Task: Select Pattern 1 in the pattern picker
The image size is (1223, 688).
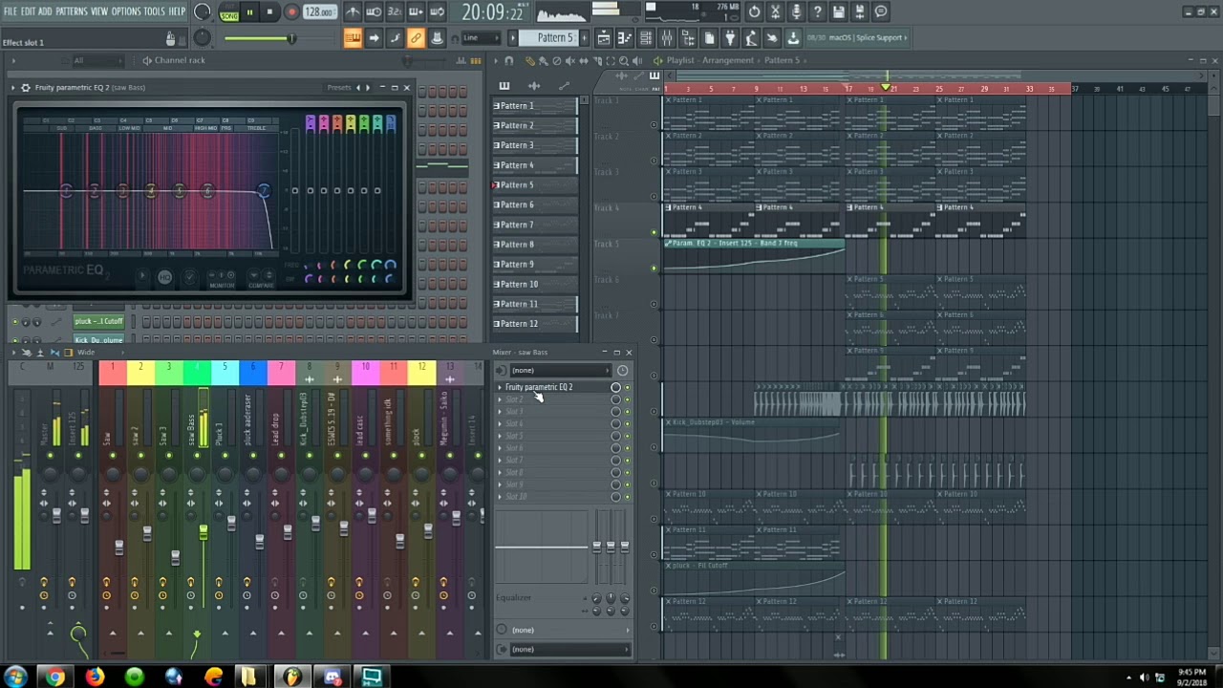Action: (x=536, y=106)
